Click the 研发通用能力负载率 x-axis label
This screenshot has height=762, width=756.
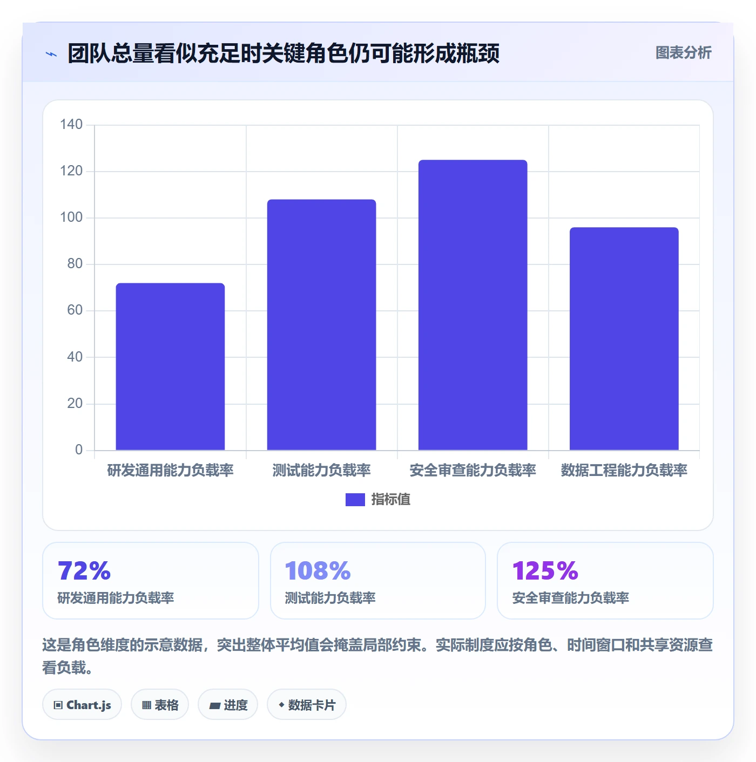(170, 471)
